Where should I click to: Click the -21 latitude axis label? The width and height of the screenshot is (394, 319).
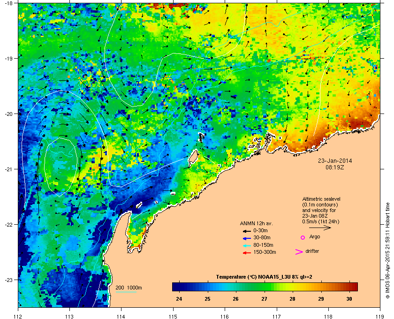pyautogui.click(x=8, y=169)
